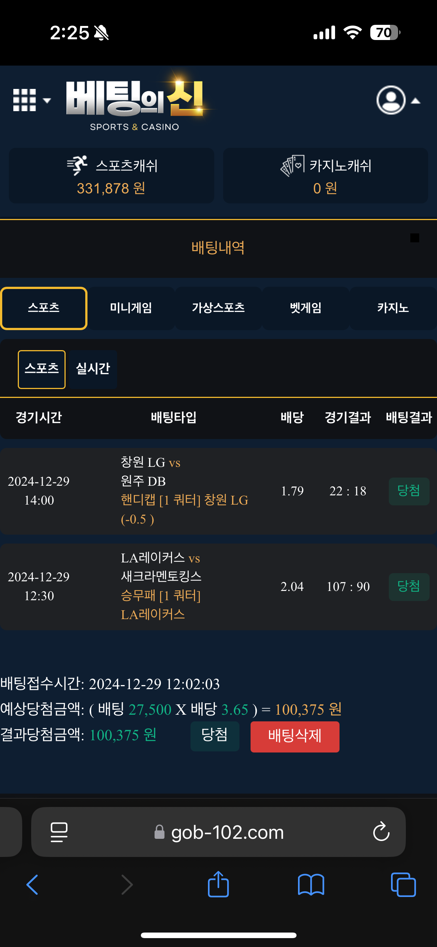
Task: Open Safari bookmarks
Action: [x=311, y=884]
